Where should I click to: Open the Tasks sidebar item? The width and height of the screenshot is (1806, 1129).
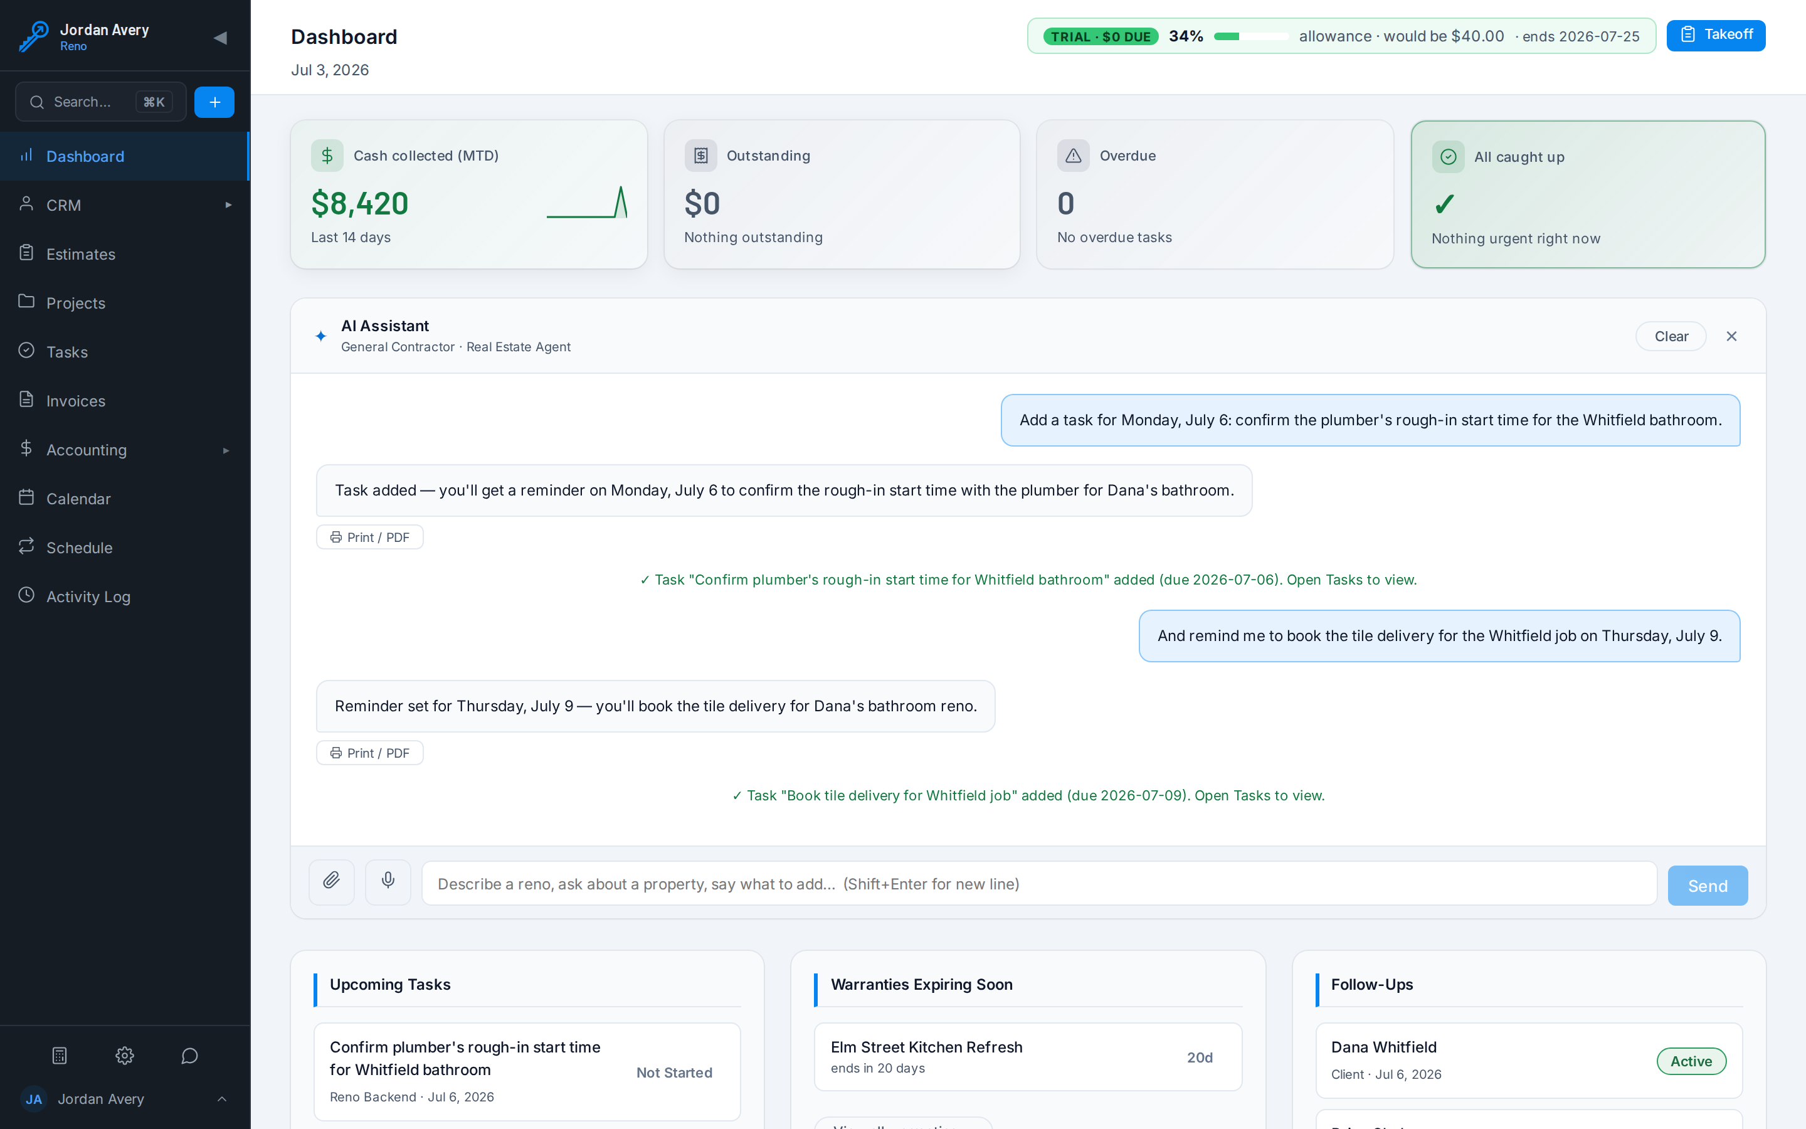[124, 352]
